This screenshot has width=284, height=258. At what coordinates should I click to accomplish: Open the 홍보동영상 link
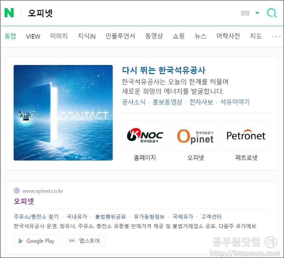pyautogui.click(x=167, y=102)
